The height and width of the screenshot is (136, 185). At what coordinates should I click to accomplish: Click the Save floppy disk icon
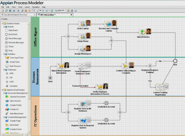[10, 11]
